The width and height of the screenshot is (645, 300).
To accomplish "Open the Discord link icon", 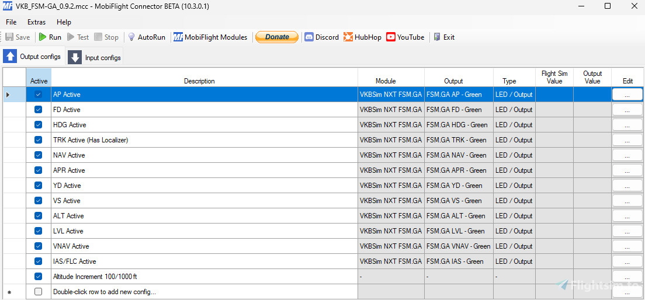I will pos(309,37).
